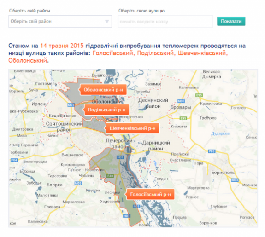Click 'Гнедин' label on map

tap(161, 179)
